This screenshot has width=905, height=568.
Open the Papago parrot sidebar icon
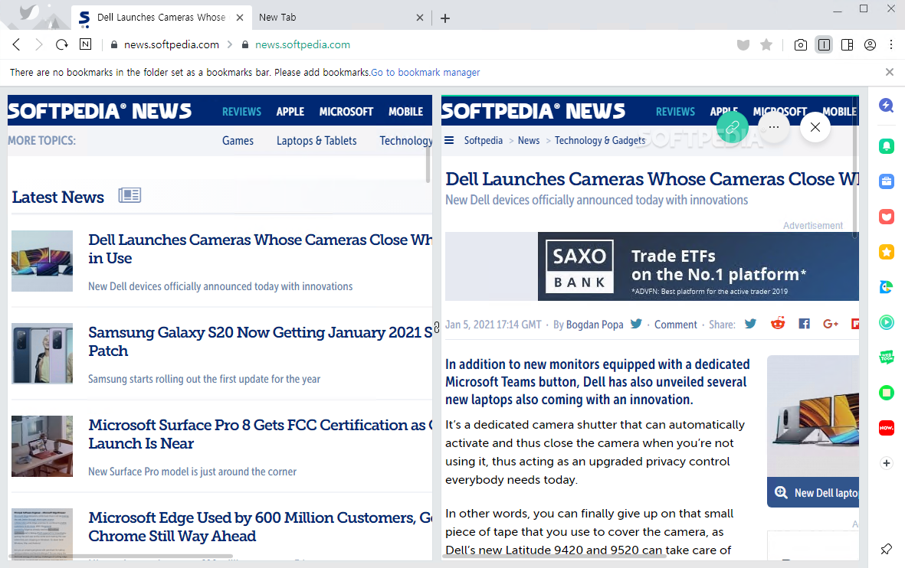(x=887, y=286)
